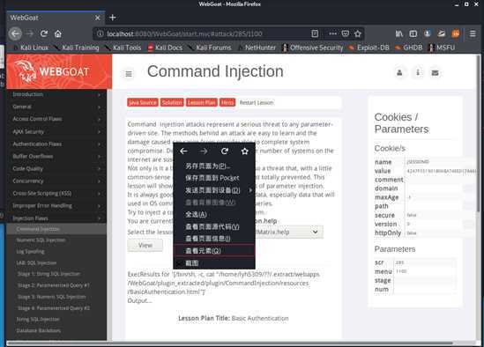Screen dimensions: 484x347
Task: Open the site information icon in address bar
Action: click(100, 33)
